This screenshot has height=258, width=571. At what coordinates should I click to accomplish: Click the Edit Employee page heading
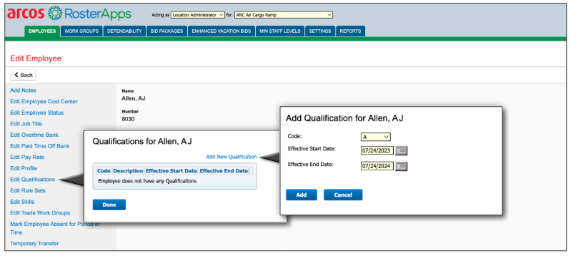pos(36,58)
